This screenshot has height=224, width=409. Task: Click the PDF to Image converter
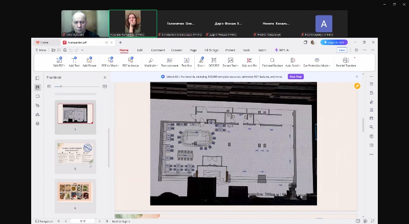coord(130,62)
